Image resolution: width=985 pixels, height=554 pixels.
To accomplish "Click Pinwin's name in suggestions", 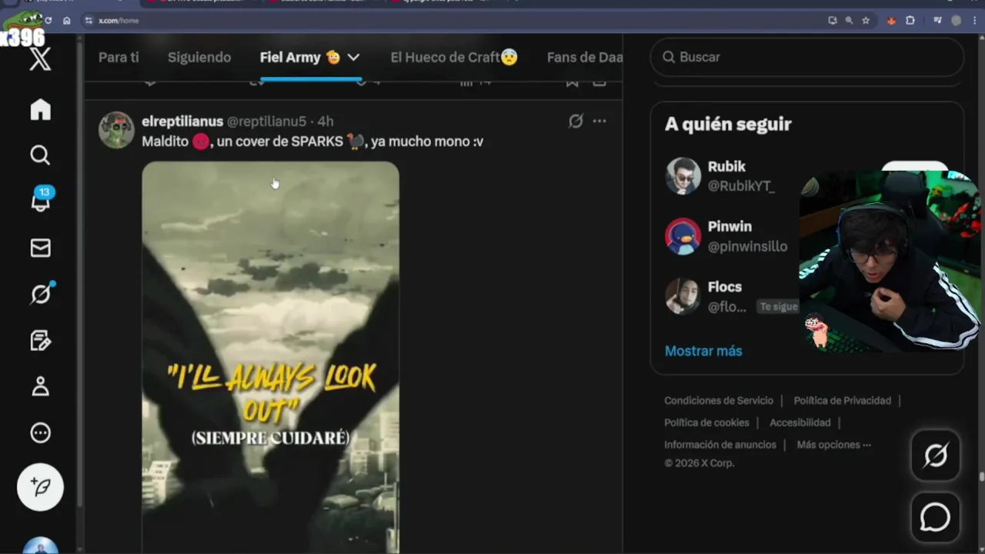I will point(730,226).
